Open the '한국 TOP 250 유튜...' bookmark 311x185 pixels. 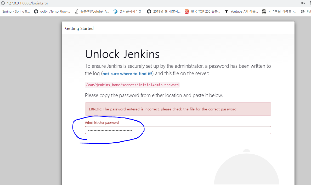pos(202,12)
